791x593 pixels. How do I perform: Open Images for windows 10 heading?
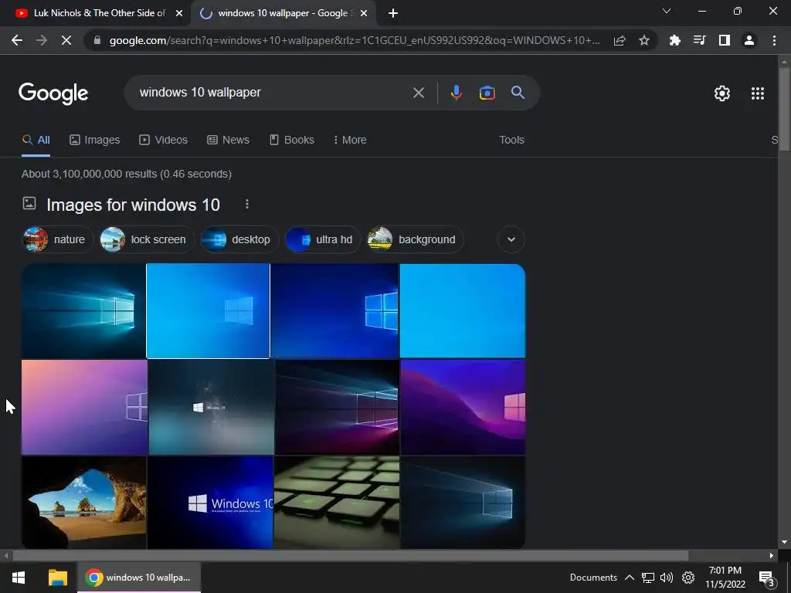[133, 205]
